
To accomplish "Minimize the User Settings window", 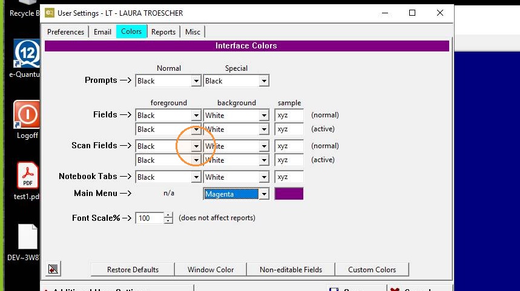I will [x=385, y=13].
